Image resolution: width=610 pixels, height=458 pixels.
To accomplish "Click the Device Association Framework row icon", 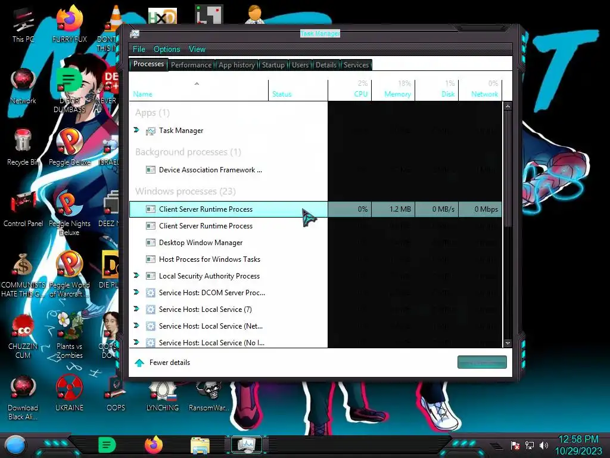I will [x=151, y=170].
